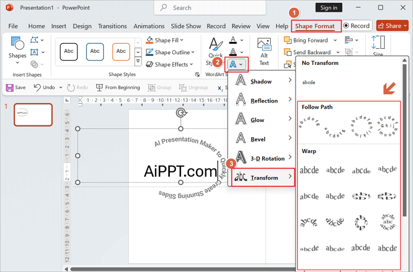Click Bring Forward
Screen dimensions: 413x272
pyautogui.click(x=306, y=40)
